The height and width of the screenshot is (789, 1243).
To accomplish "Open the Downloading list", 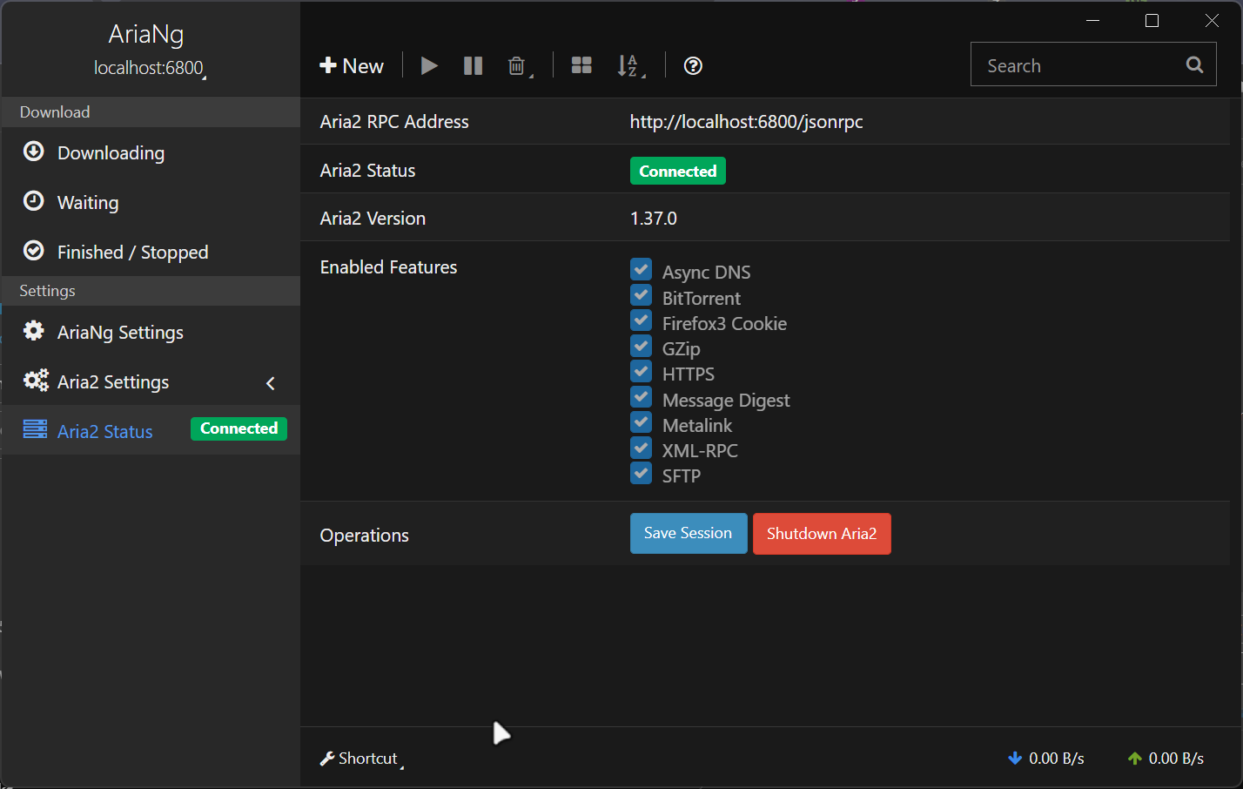I will pos(111,153).
